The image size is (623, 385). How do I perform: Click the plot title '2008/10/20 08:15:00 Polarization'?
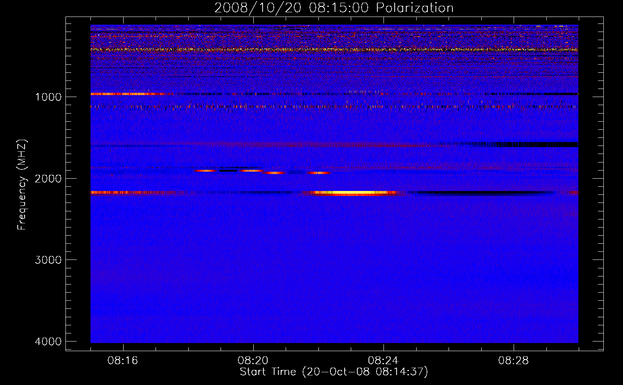[x=334, y=8]
